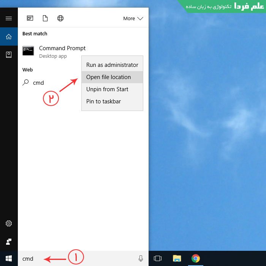The height and width of the screenshot is (266, 266).
Task: Select the Home icon in sidebar
Action: (x=9, y=36)
